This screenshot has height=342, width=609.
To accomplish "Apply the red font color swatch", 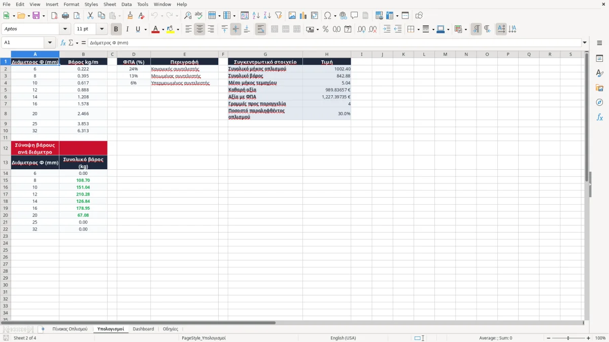I will point(155,29).
